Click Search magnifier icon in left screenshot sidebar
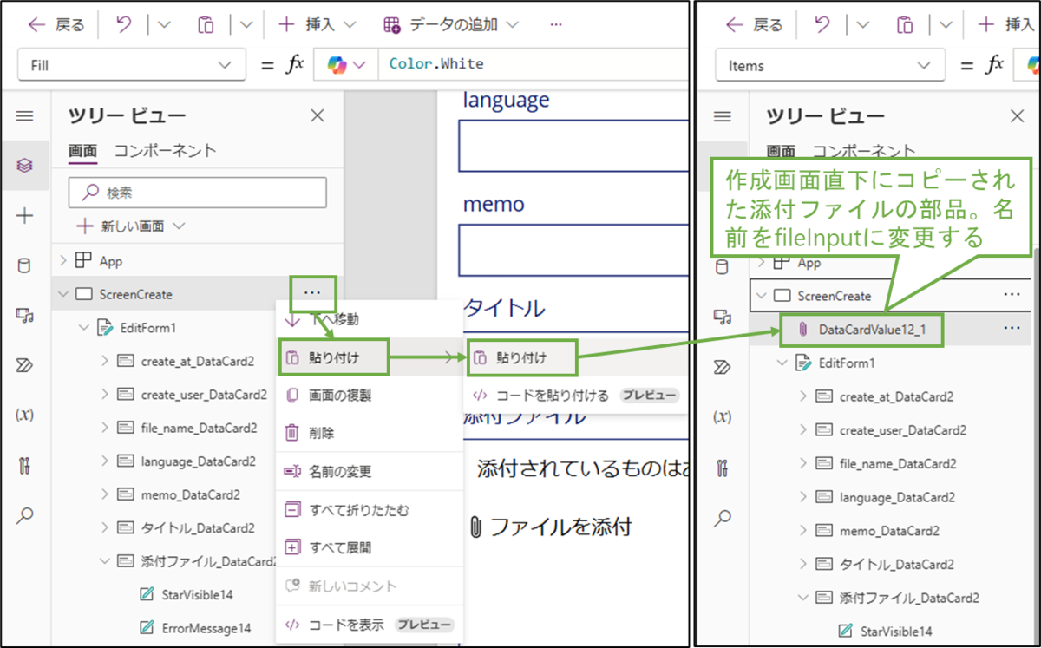 25,516
